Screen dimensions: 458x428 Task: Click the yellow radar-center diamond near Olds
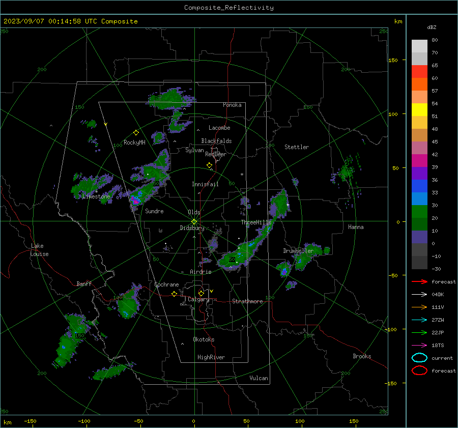click(194, 221)
